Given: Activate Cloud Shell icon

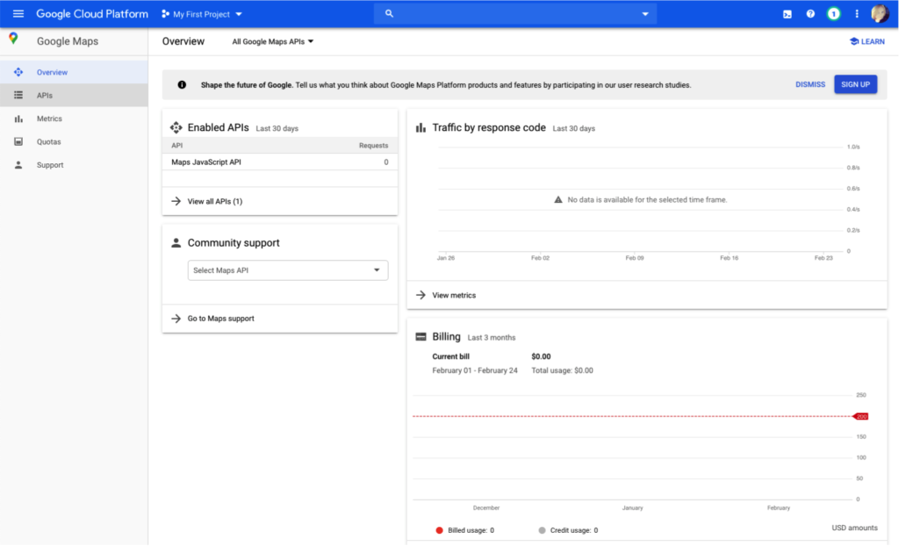Looking at the screenshot, I should point(788,14).
